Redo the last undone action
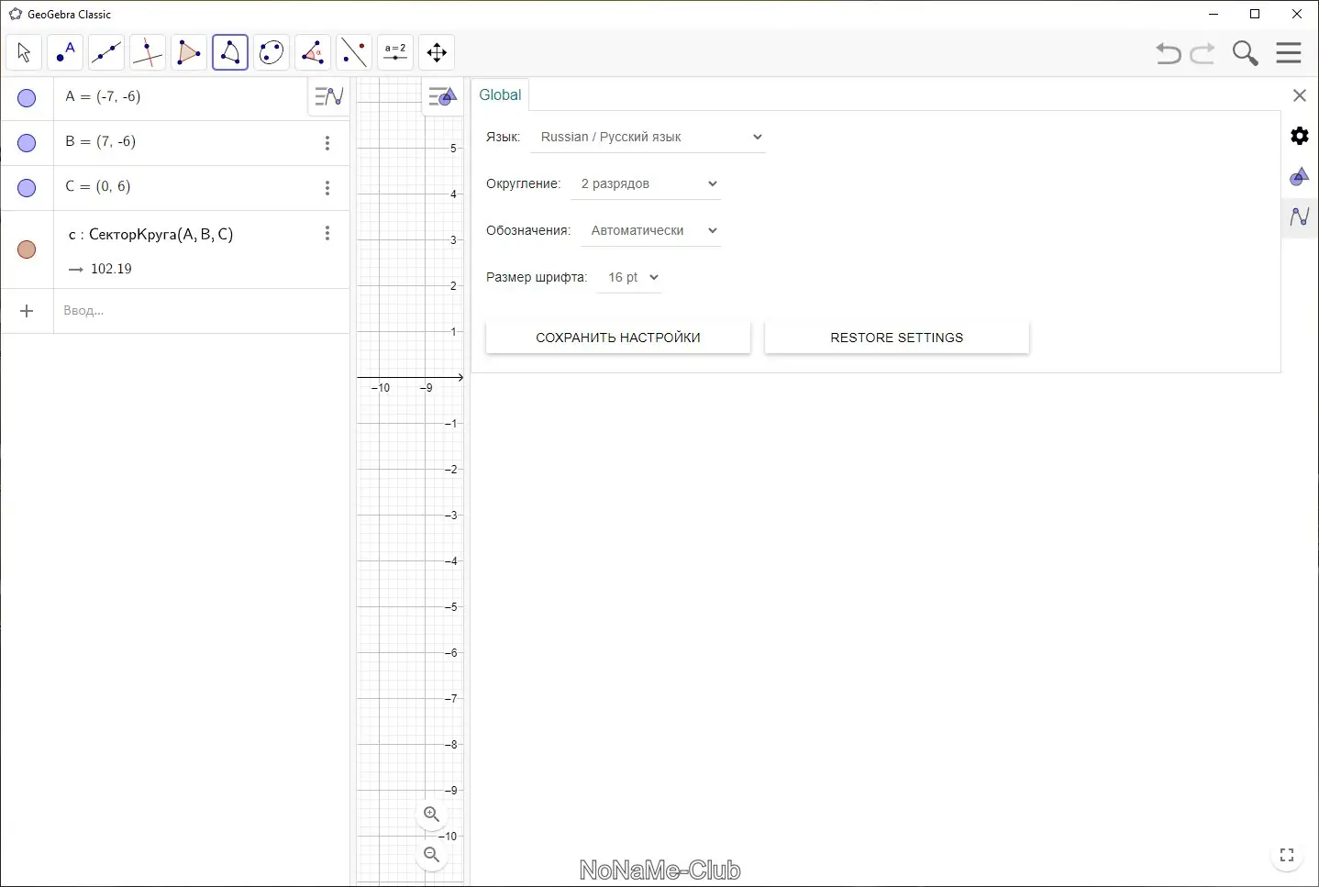The width and height of the screenshot is (1319, 887). [x=1203, y=53]
